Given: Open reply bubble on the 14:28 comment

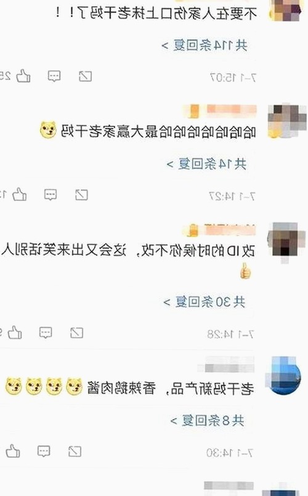Looking at the screenshot, I should [46, 333].
